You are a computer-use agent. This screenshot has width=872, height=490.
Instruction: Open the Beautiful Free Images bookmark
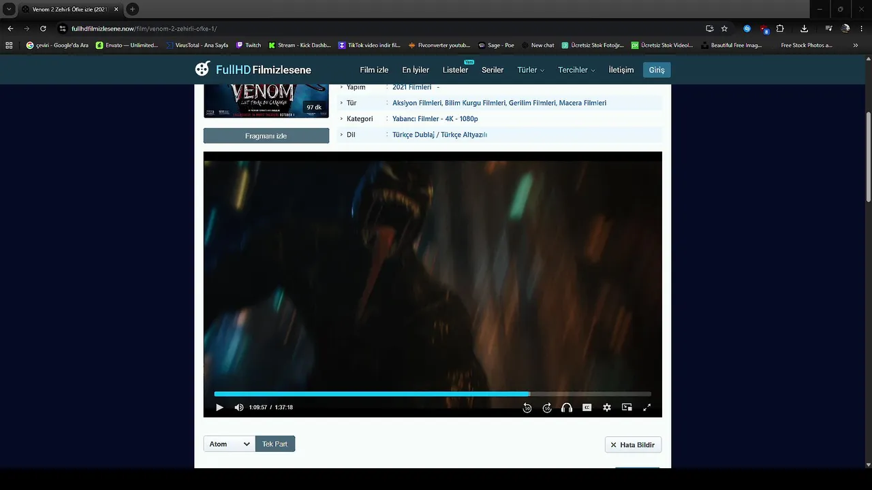pos(732,46)
